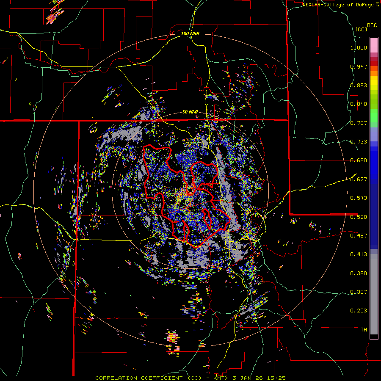Pick the gray band beside 0.307

[374, 294]
